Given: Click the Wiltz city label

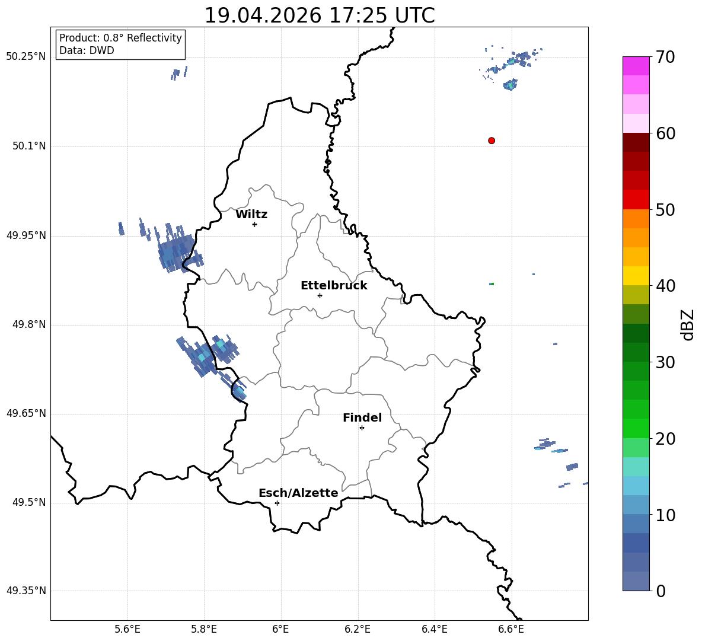Looking at the screenshot, I should (251, 215).
